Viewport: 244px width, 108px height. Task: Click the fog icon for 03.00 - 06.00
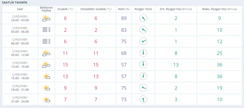pyautogui.click(x=46, y=30)
